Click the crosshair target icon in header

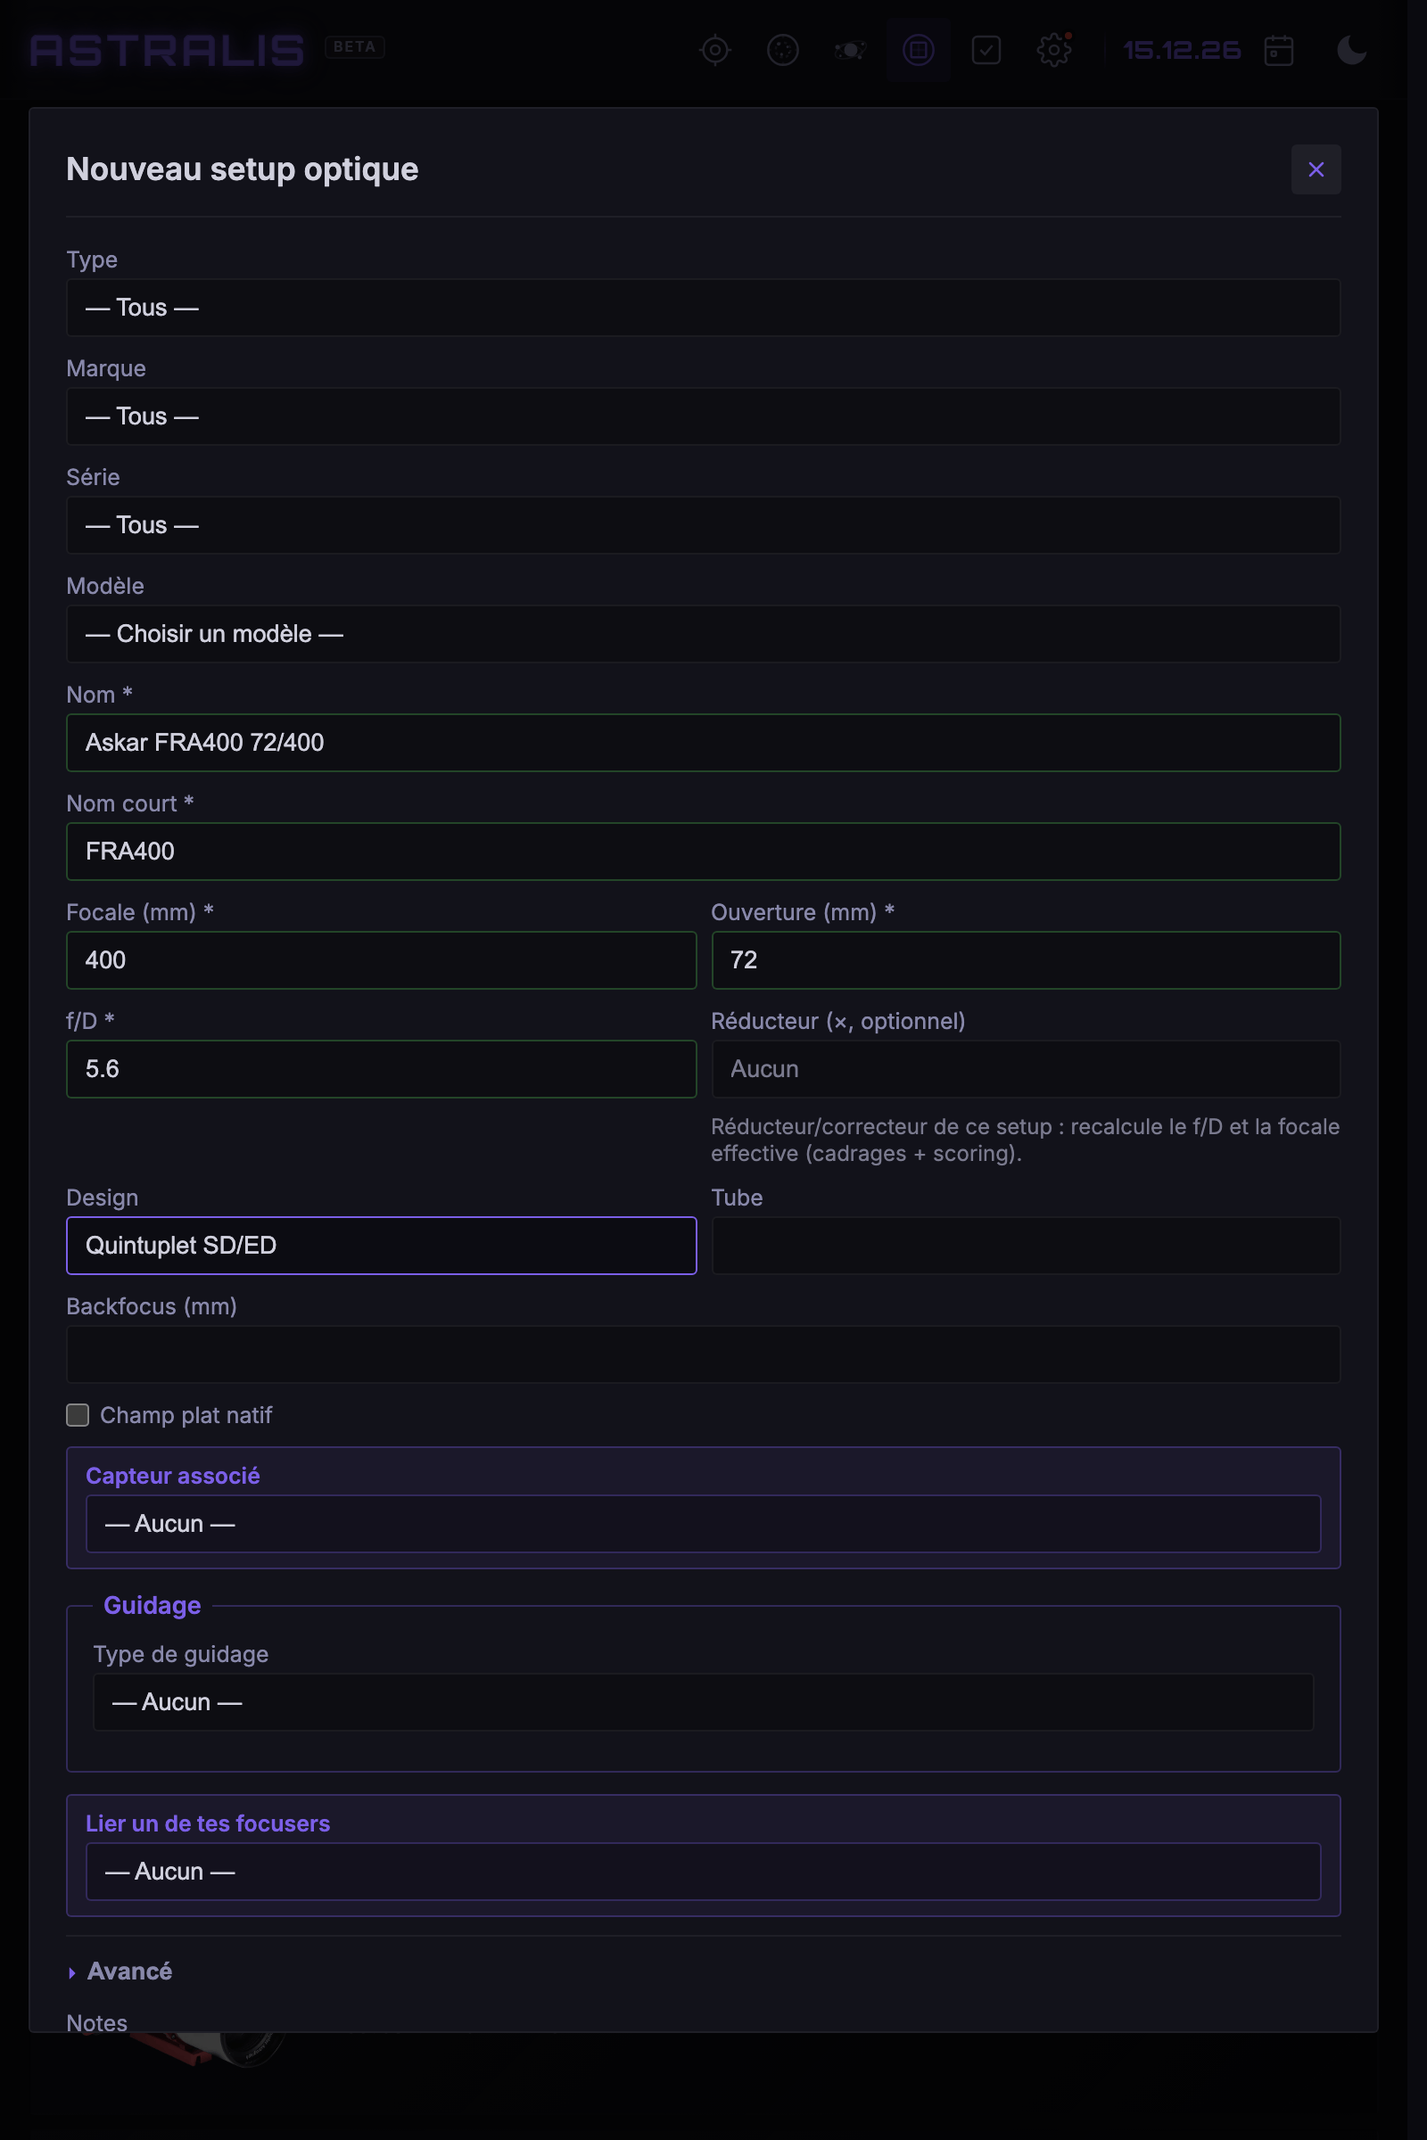(715, 50)
